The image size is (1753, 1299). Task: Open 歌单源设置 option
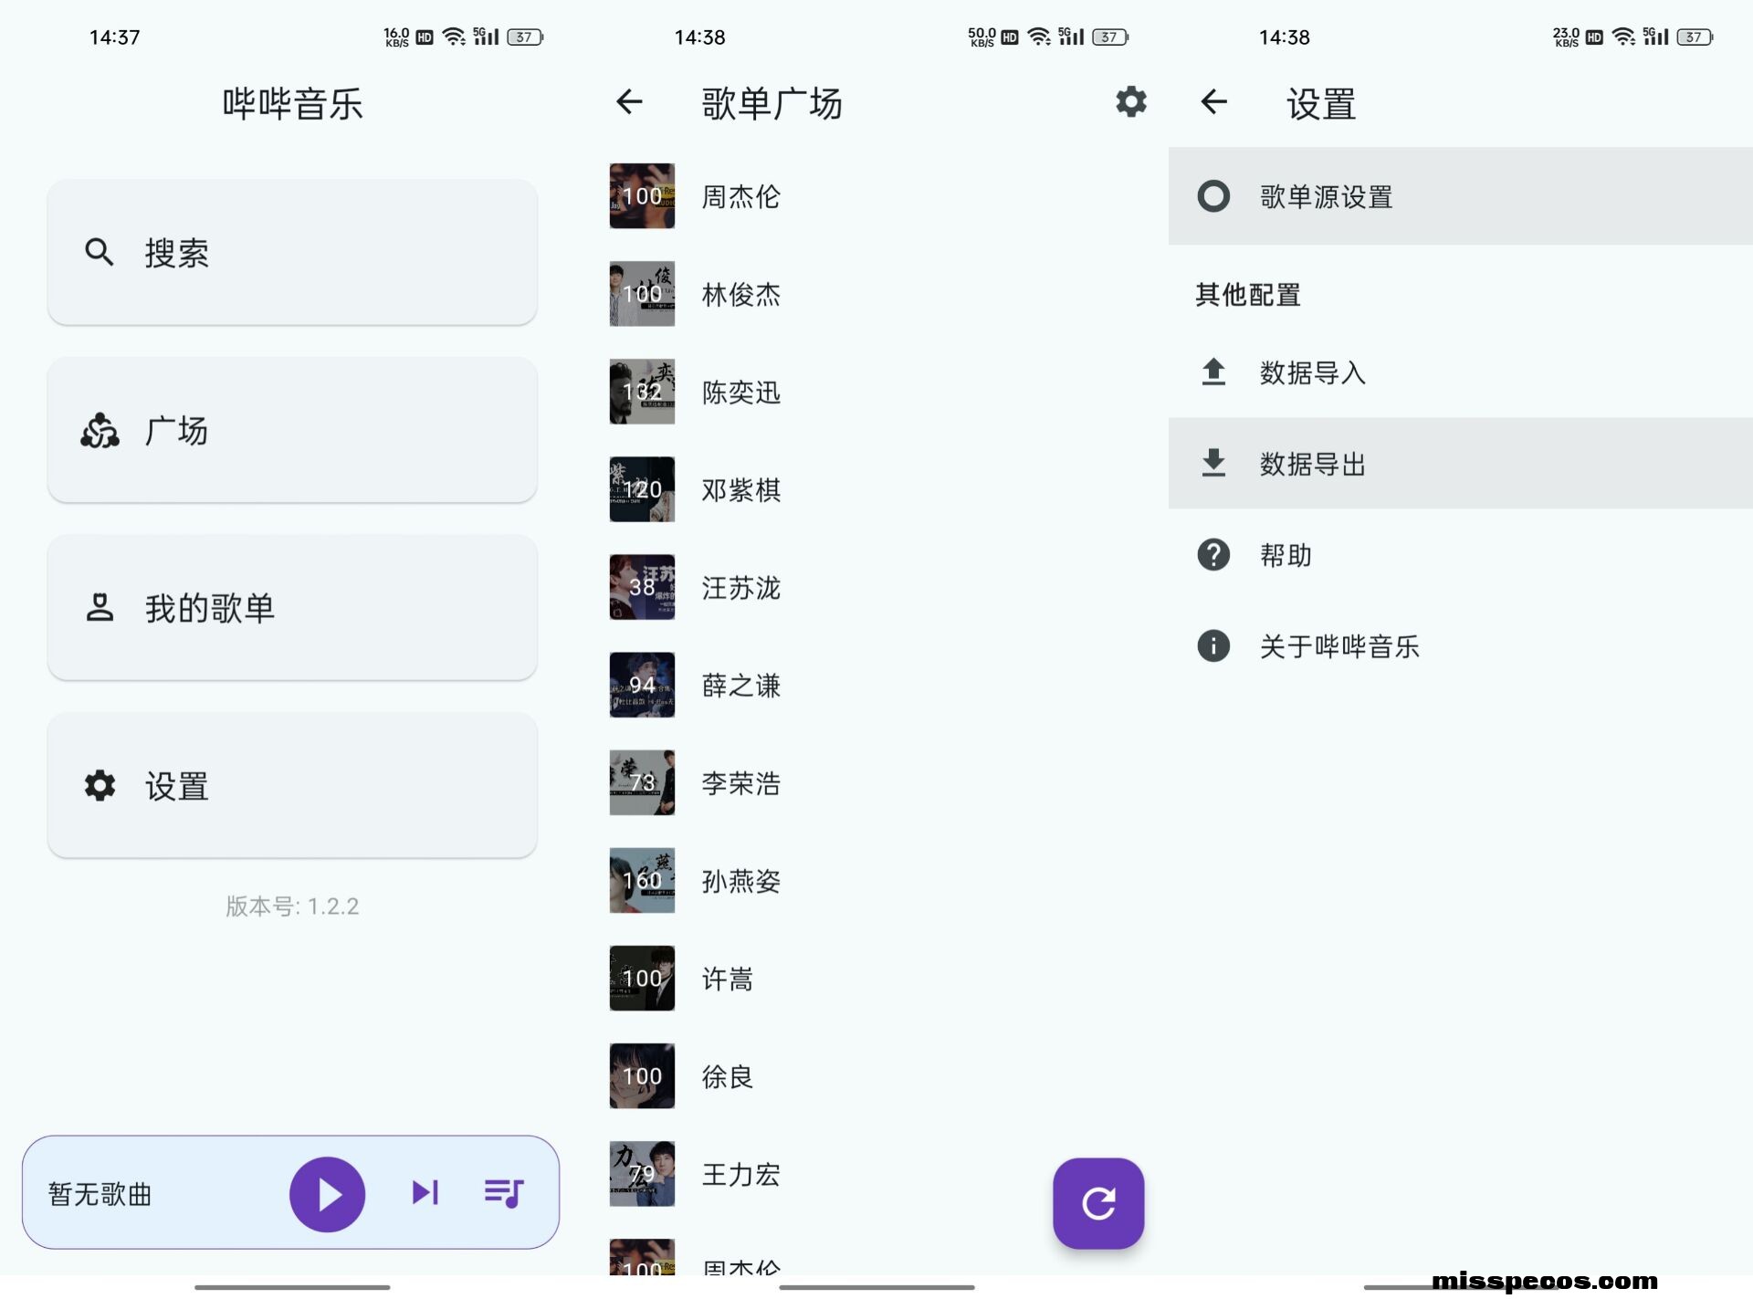tap(1461, 196)
